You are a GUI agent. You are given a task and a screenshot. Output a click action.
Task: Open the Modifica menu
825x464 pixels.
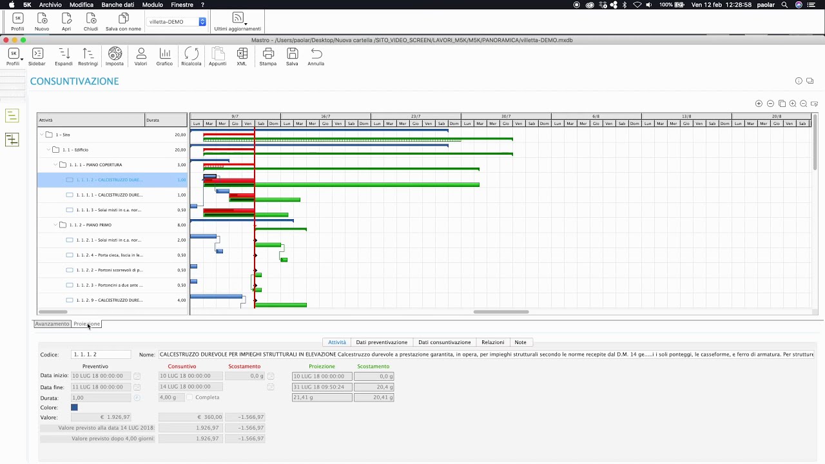pos(81,5)
